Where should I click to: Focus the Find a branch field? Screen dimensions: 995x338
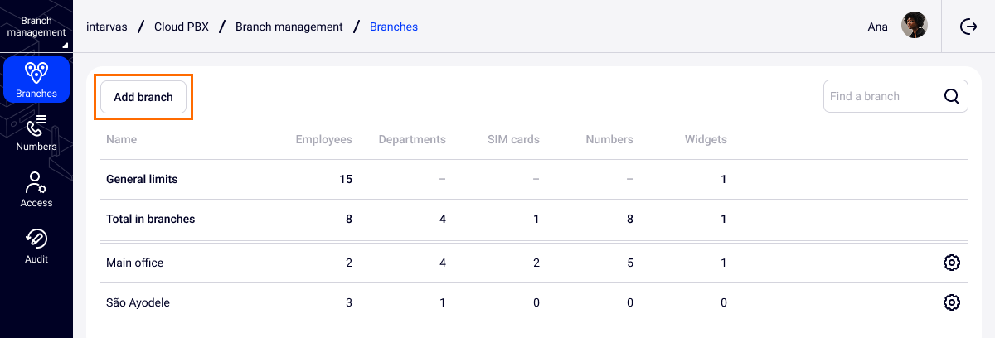[881, 96]
